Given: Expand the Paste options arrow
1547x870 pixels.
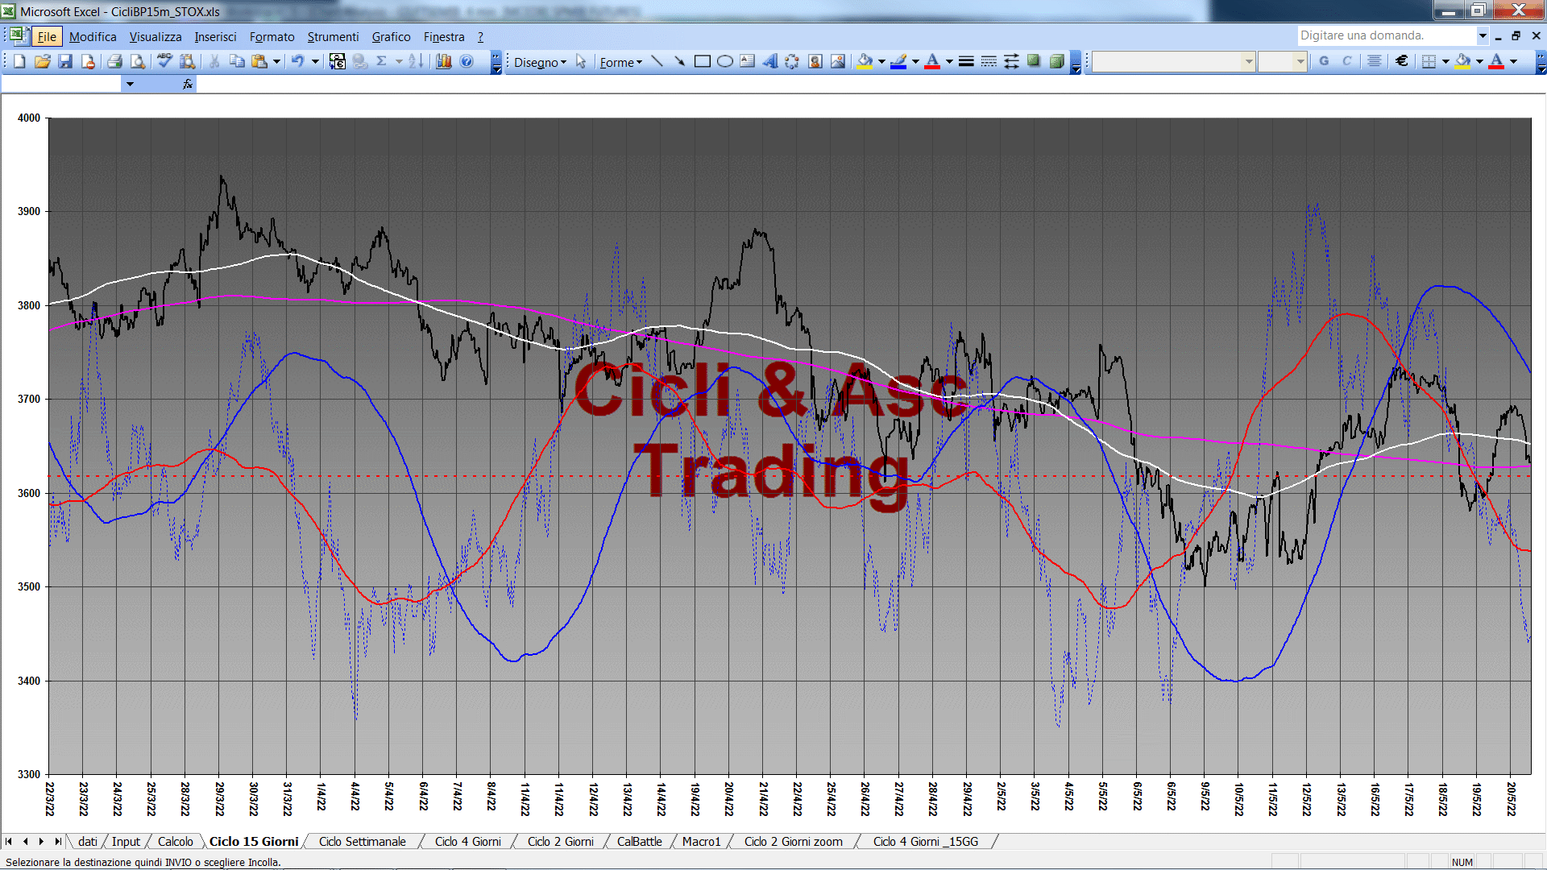Looking at the screenshot, I should coord(276,61).
